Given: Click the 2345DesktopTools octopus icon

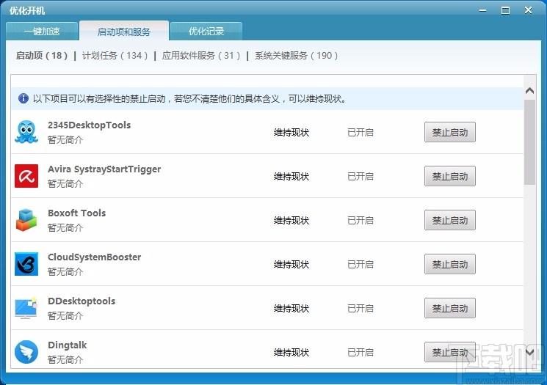Looking at the screenshot, I should pyautogui.click(x=26, y=132).
